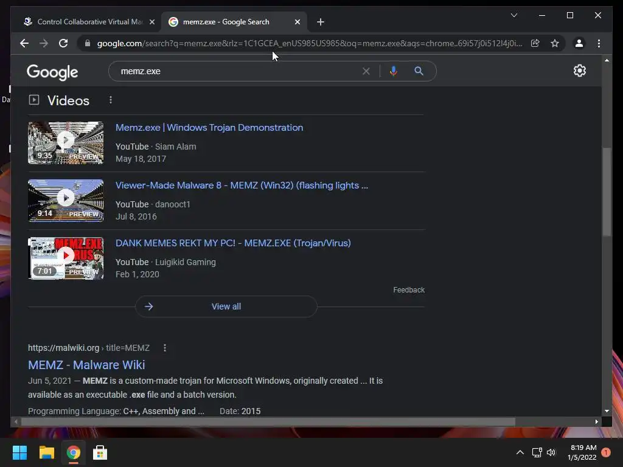
Task: Click the malwiki.org URL breadcrumb
Action: point(89,348)
